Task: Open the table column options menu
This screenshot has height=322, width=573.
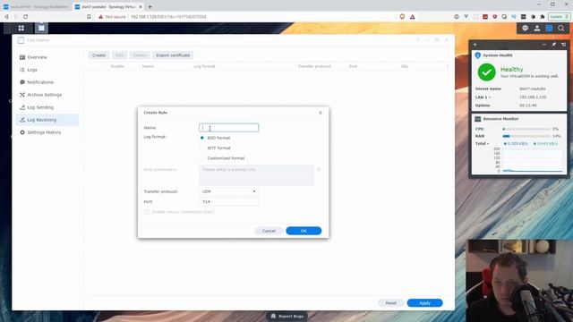Action: pyautogui.click(x=448, y=66)
